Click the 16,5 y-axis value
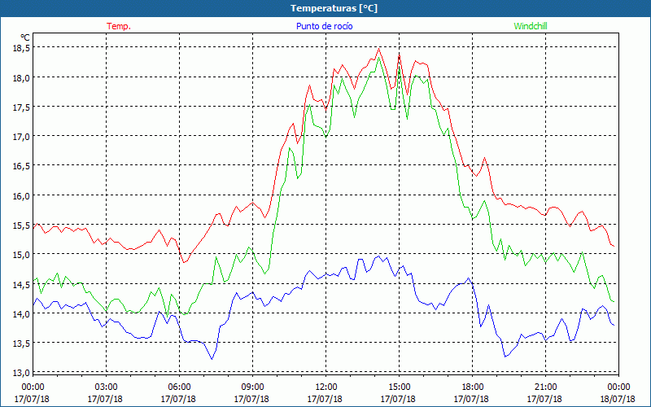This screenshot has height=407, width=651. tap(21, 166)
